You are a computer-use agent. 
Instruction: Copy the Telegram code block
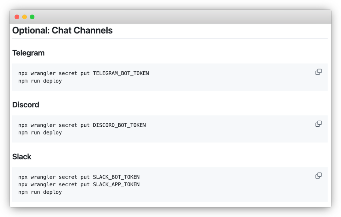[318, 72]
